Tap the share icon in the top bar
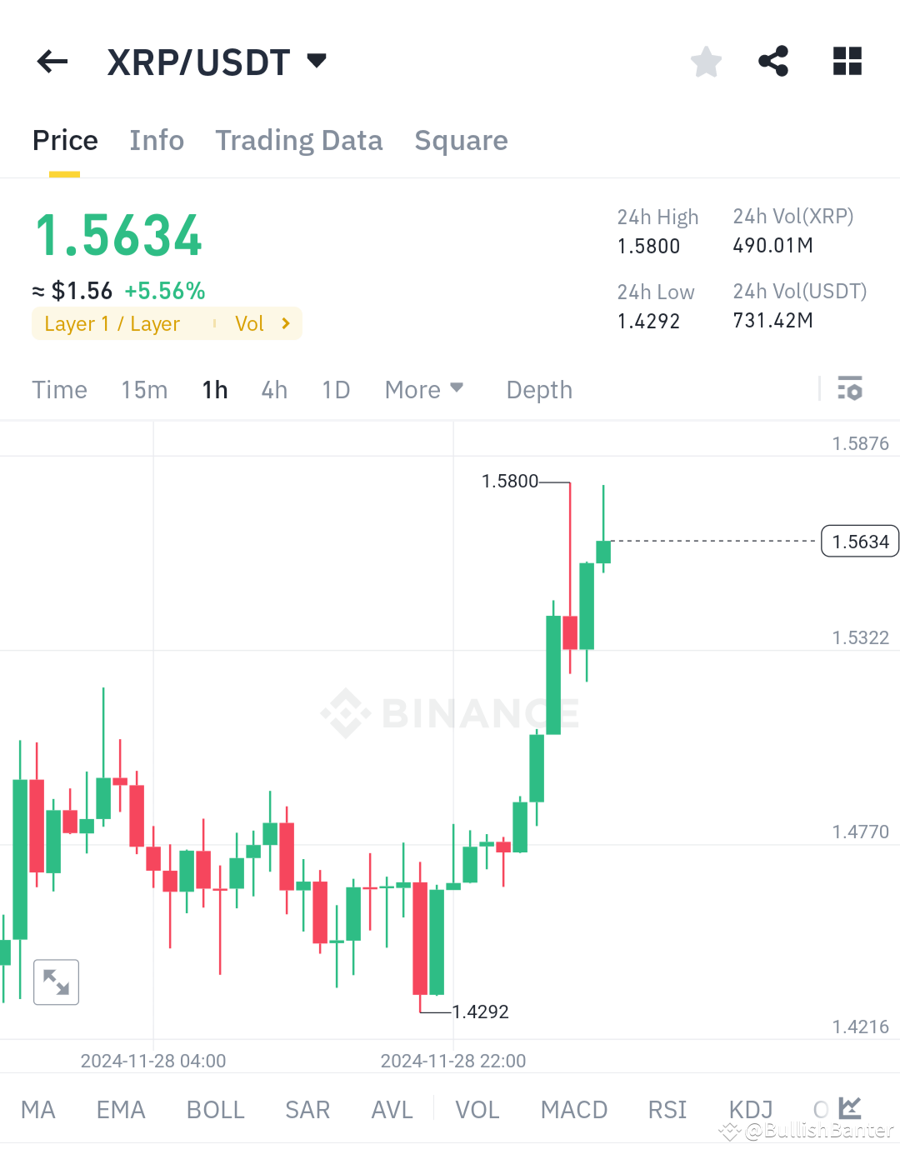 coord(773,61)
